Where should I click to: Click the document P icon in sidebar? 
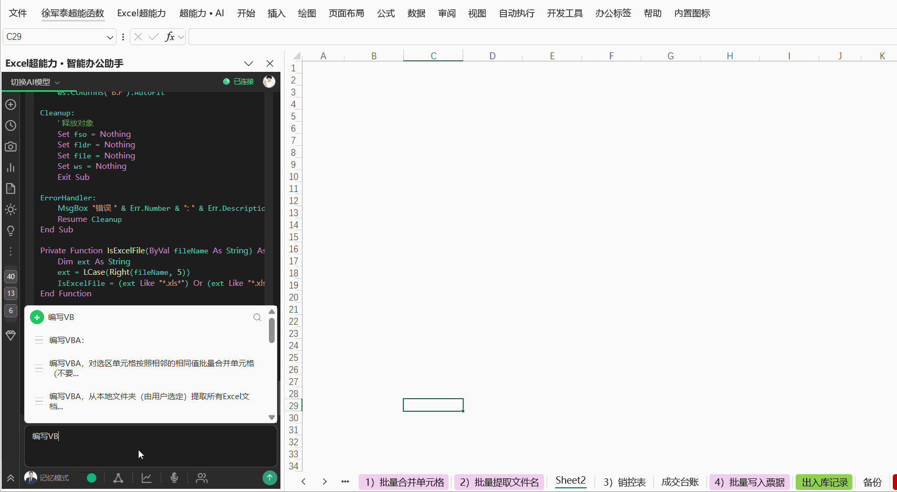(x=11, y=188)
